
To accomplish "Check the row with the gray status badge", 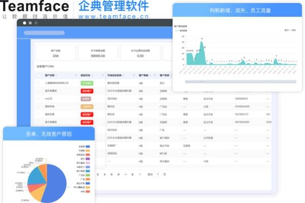I will click(x=39, y=98).
